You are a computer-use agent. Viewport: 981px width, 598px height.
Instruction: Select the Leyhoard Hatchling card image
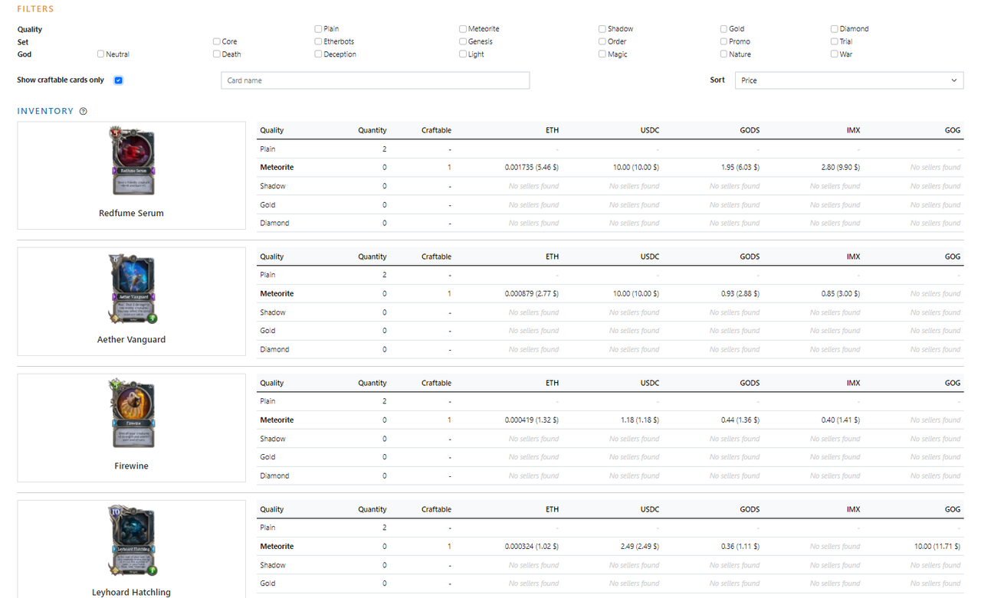(132, 541)
